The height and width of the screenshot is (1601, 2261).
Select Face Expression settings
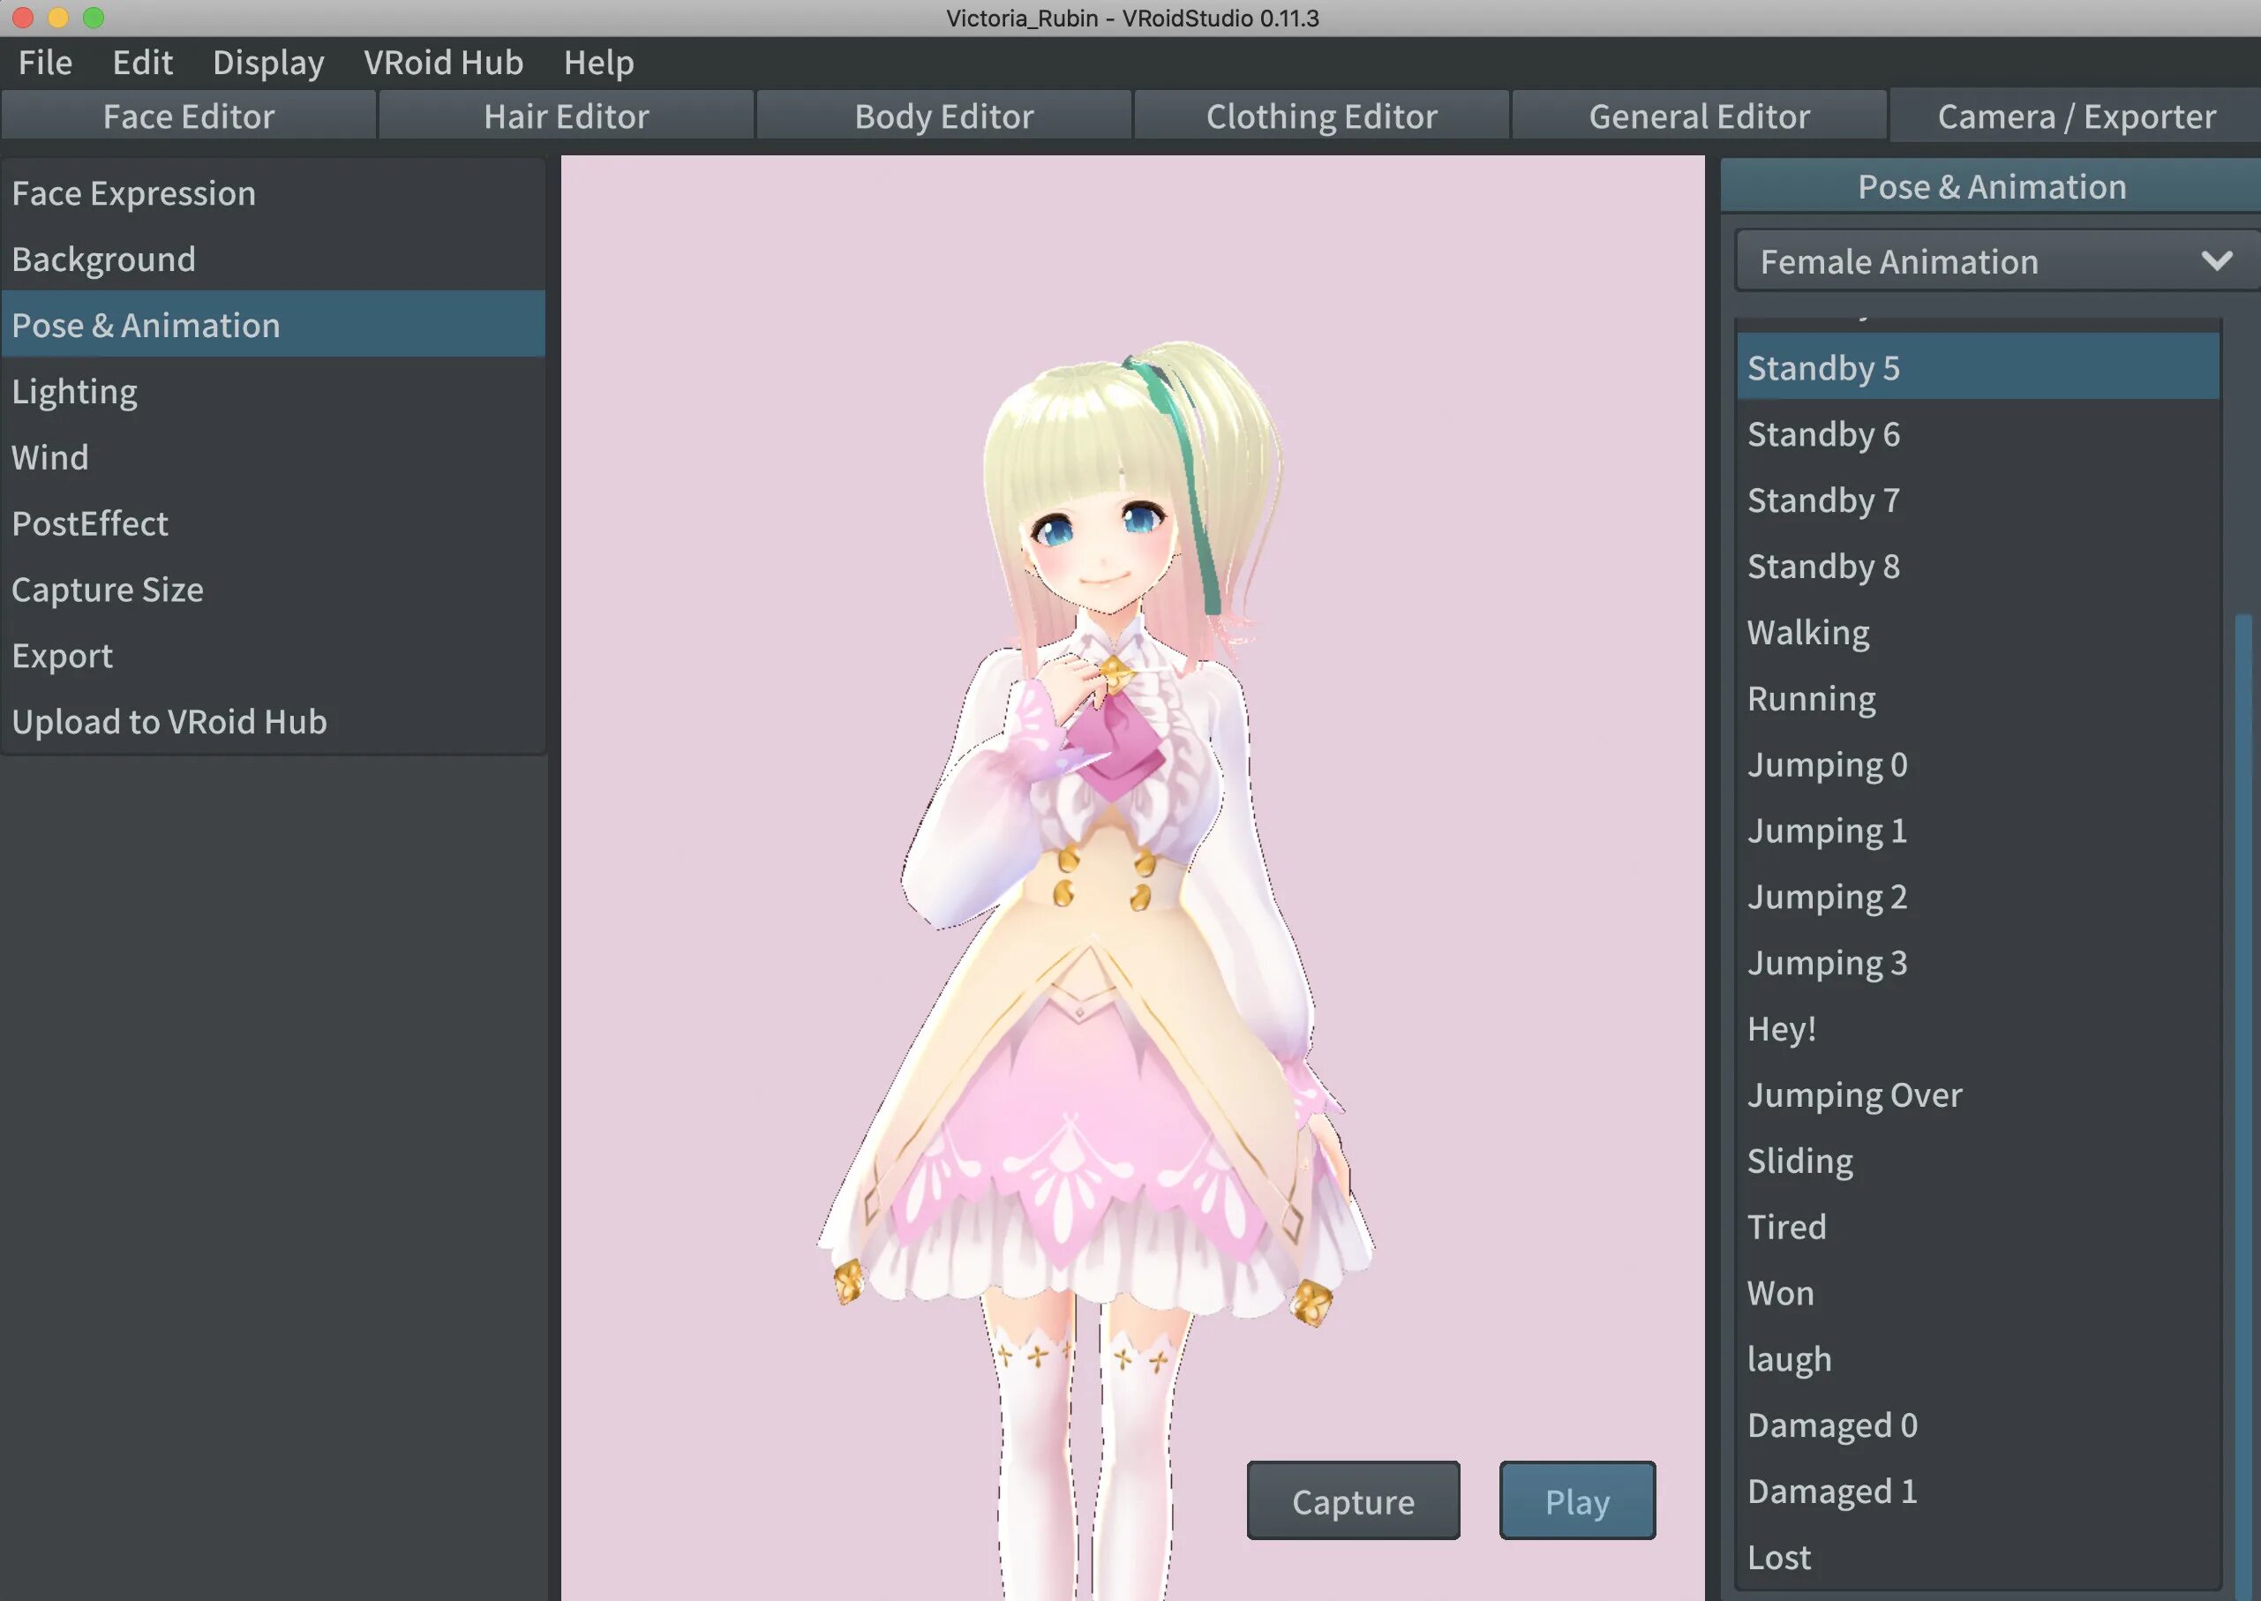point(133,191)
